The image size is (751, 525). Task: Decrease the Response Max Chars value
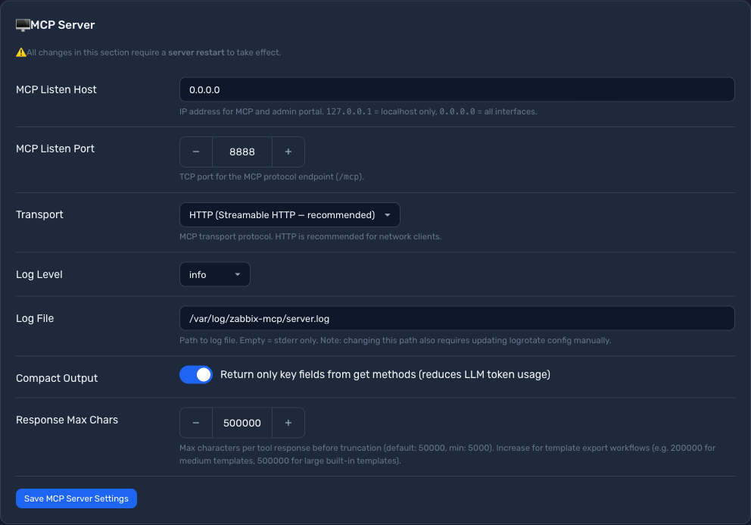tap(196, 423)
